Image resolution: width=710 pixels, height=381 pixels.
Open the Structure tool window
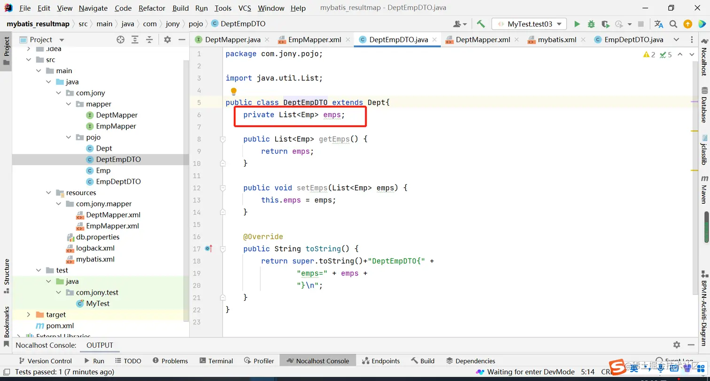point(7,276)
